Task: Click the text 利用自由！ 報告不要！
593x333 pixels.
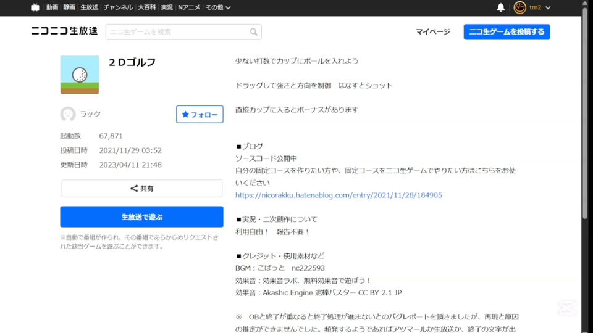Action: (272, 232)
